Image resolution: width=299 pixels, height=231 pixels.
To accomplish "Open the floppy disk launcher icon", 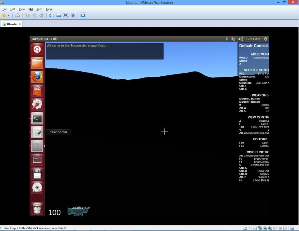I will tap(37, 174).
